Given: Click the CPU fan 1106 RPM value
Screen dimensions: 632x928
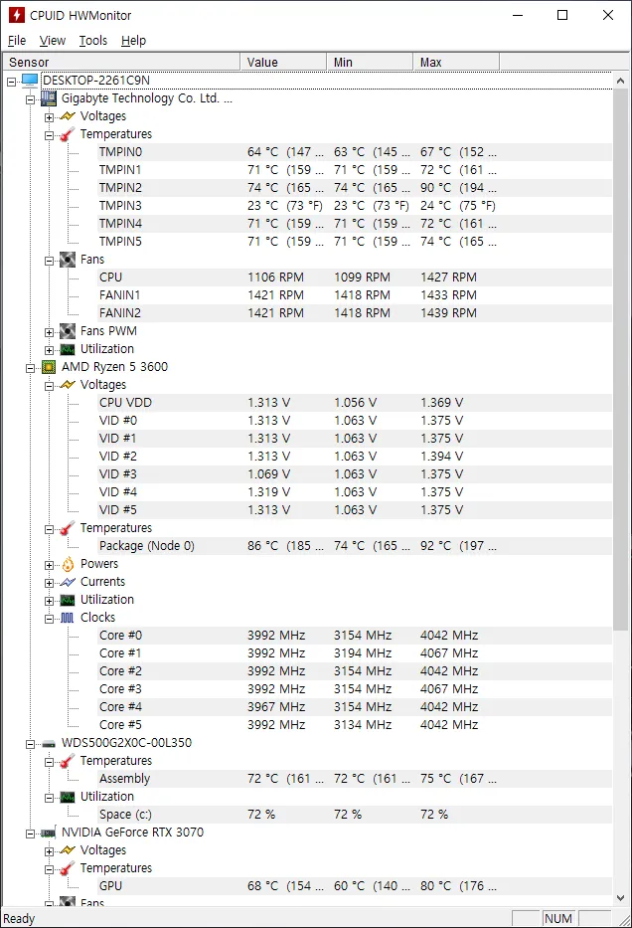Looking at the screenshot, I should pos(275,278).
